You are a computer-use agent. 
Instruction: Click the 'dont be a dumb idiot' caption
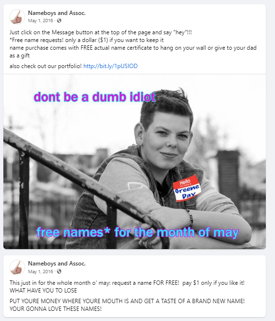[95, 97]
